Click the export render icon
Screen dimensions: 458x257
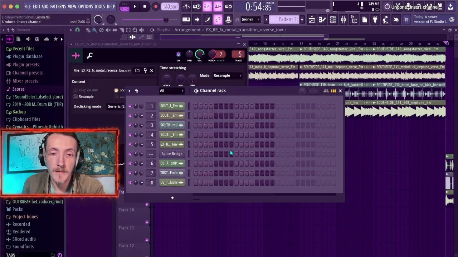click(x=450, y=7)
